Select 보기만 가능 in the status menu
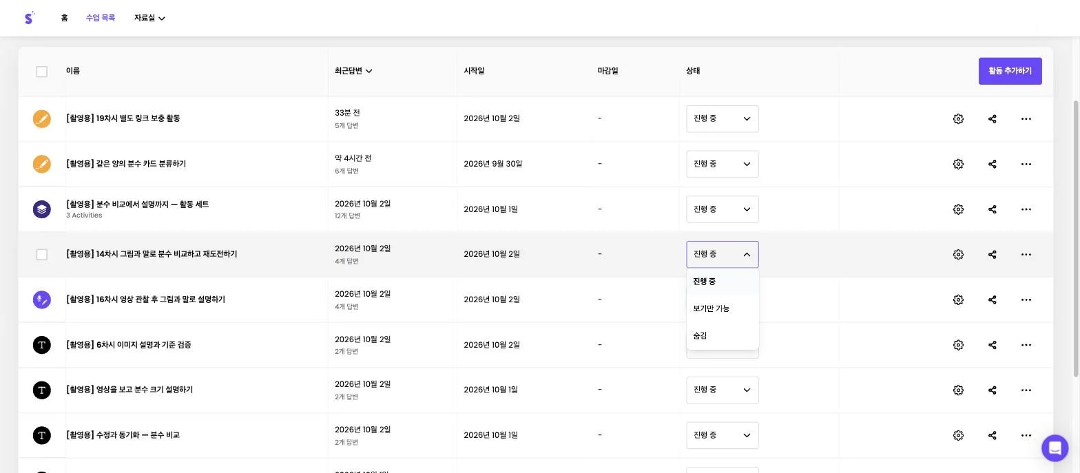The height and width of the screenshot is (473, 1080). coord(723,308)
